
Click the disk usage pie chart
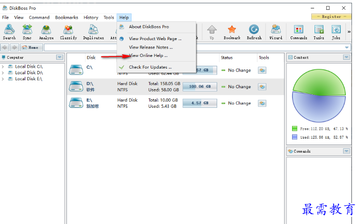pos(319,96)
